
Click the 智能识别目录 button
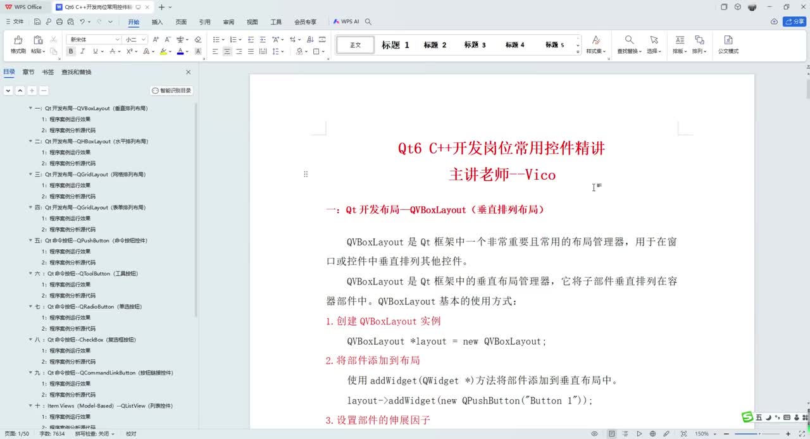[171, 90]
